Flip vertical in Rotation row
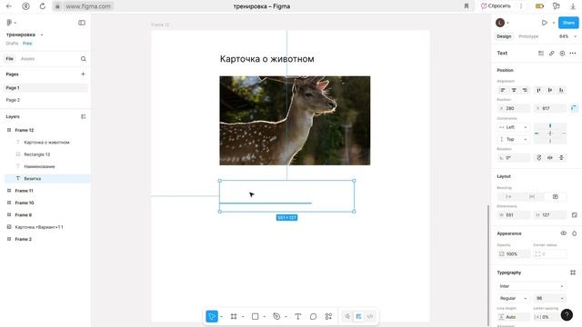Image resolution: width=582 pixels, height=327 pixels. point(561,157)
